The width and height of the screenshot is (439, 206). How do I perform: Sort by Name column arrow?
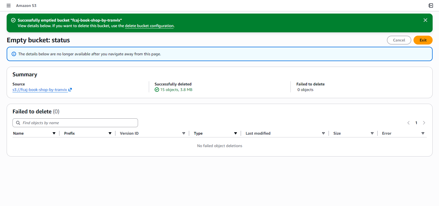pyautogui.click(x=54, y=133)
